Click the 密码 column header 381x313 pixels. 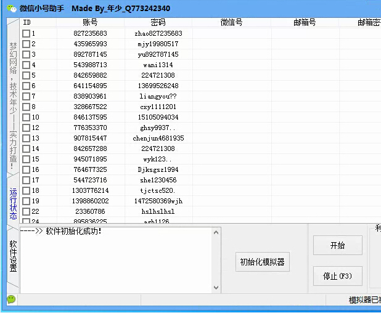click(158, 22)
